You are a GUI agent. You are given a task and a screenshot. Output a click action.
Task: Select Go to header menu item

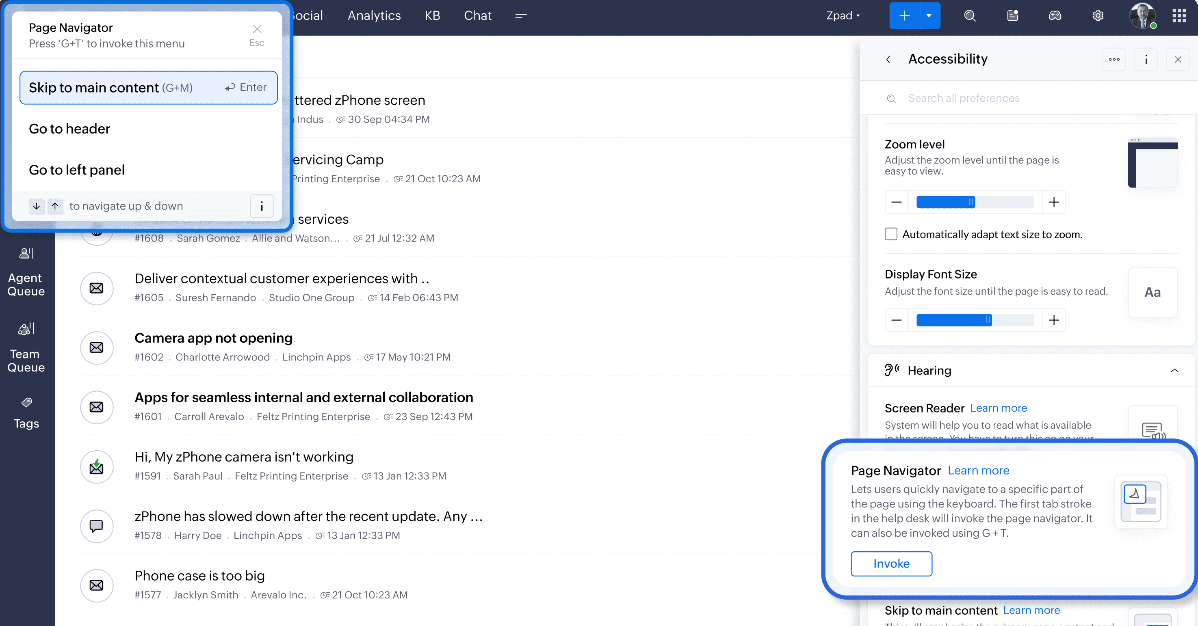pos(70,129)
